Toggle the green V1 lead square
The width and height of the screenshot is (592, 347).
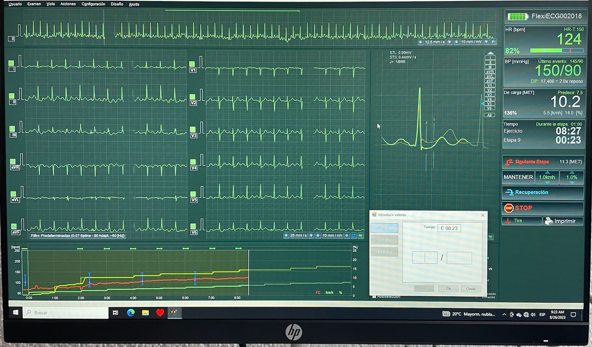[x=192, y=64]
